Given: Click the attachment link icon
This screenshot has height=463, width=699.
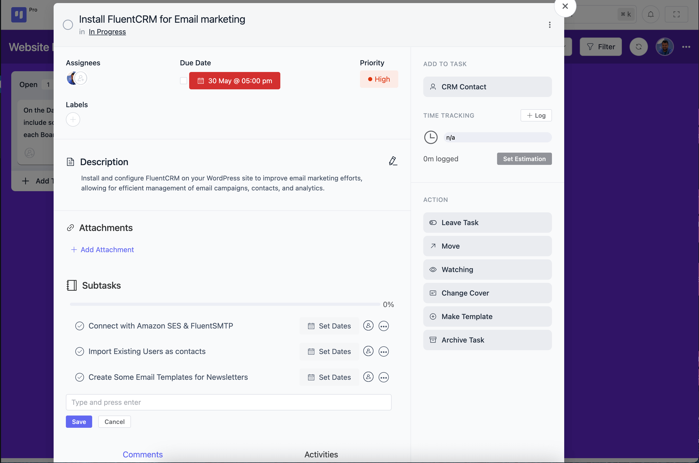Looking at the screenshot, I should (71, 227).
